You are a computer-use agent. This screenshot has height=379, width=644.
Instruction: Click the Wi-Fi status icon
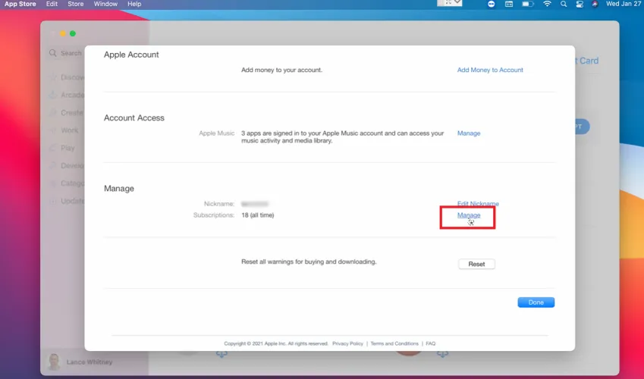click(547, 5)
